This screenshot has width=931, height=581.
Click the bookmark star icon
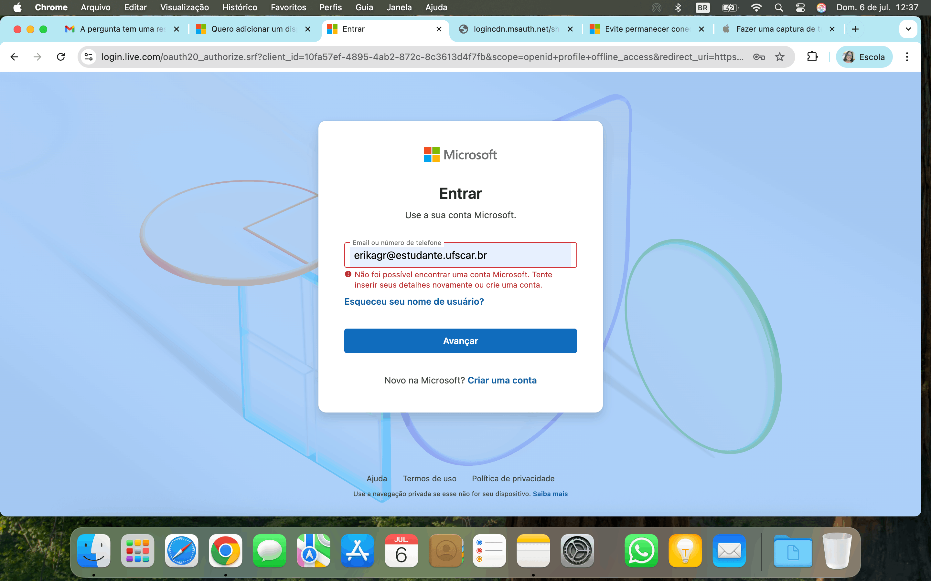[779, 57]
